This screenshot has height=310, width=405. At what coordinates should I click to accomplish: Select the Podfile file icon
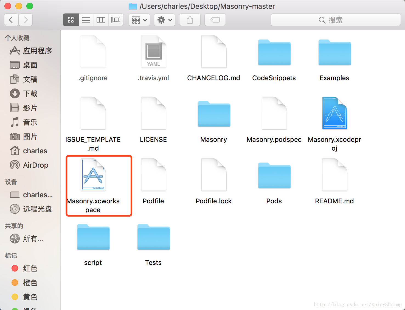(x=154, y=175)
